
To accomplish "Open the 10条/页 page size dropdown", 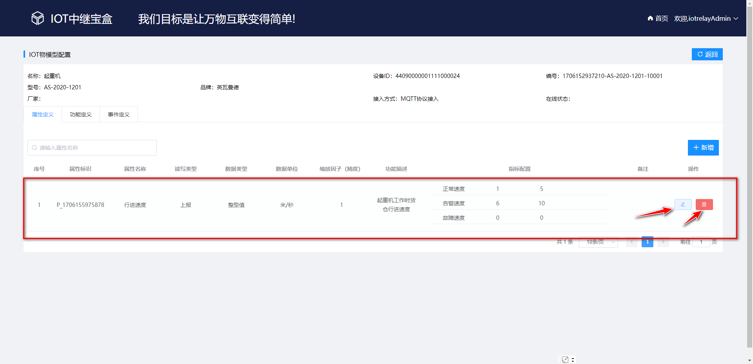I will pyautogui.click(x=598, y=242).
